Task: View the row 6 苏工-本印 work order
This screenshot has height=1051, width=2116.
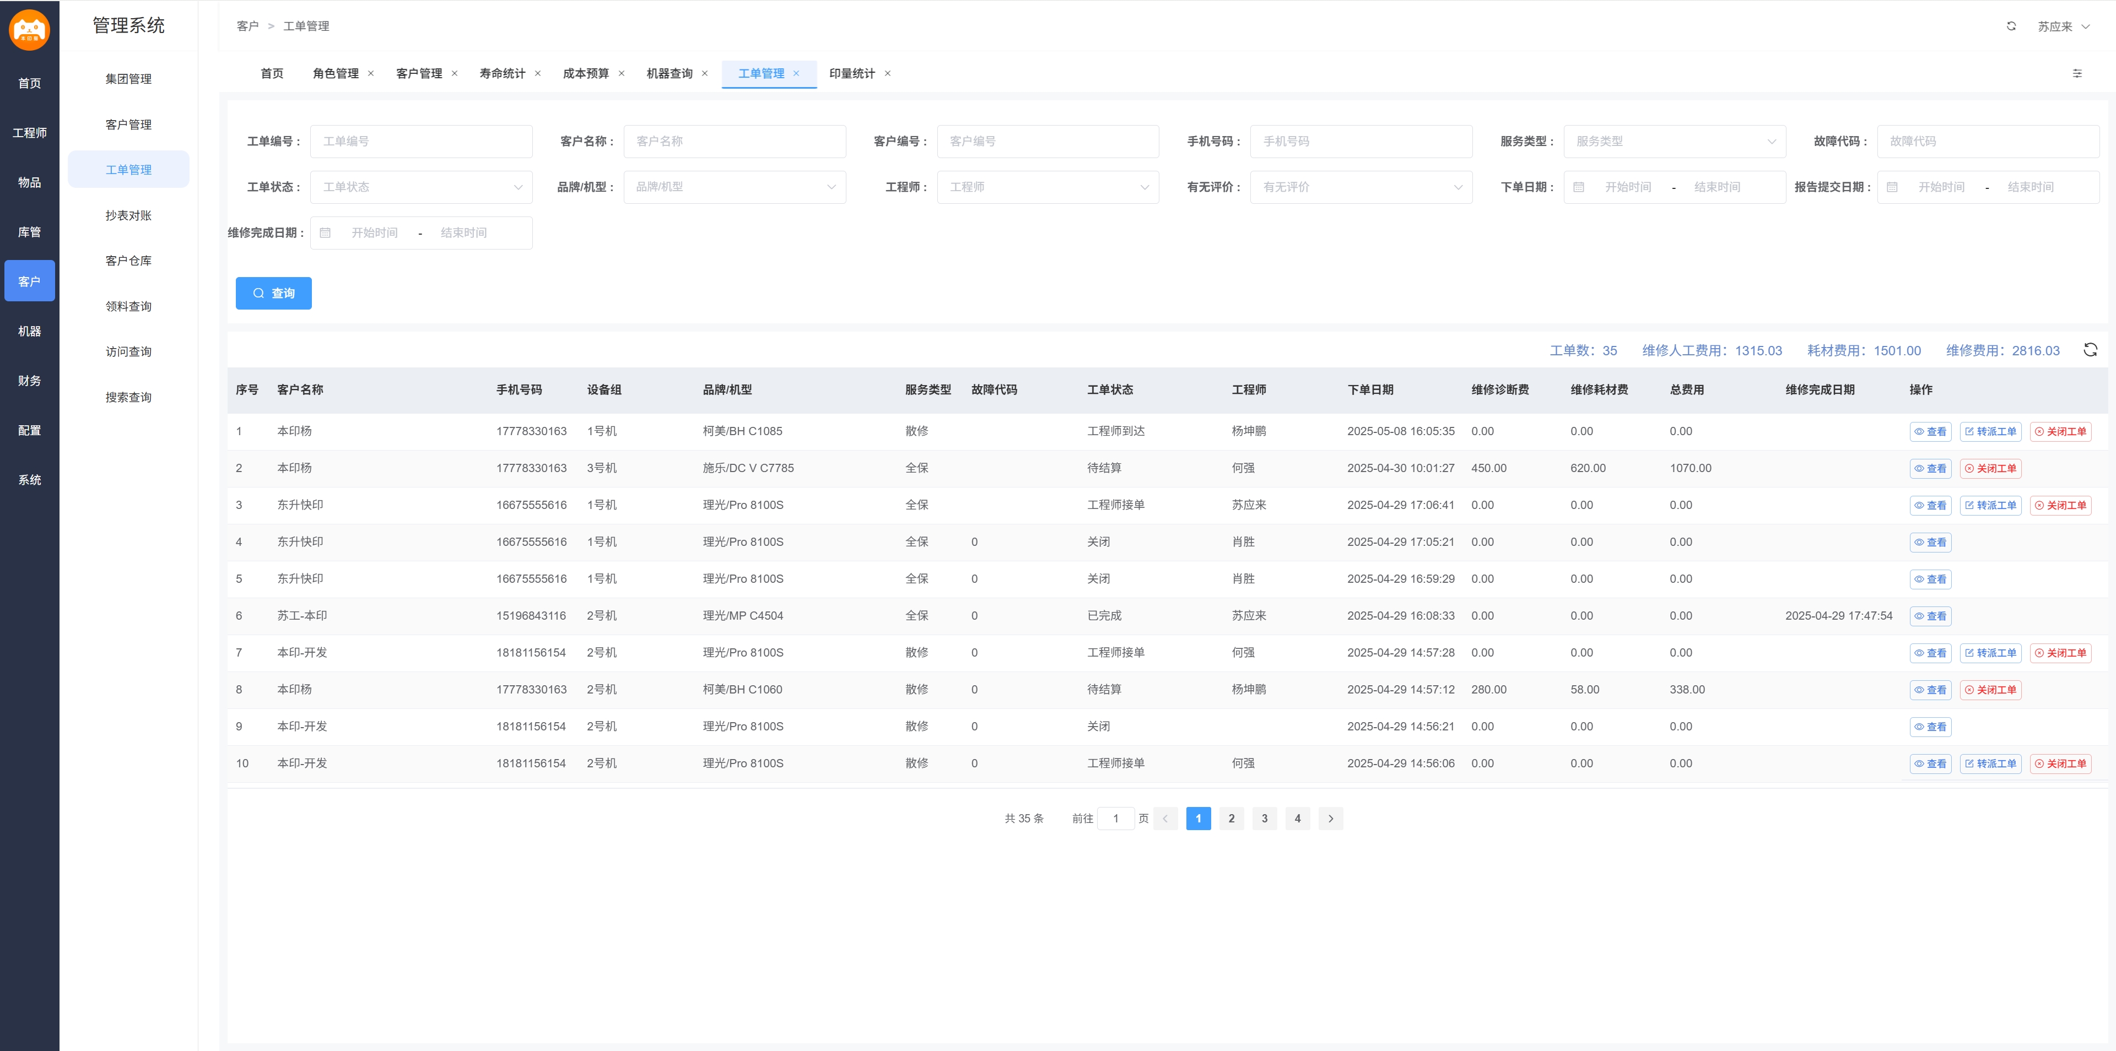Action: (x=1930, y=616)
